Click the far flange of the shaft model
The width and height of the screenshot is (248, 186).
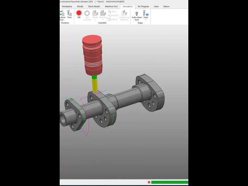coord(150,93)
